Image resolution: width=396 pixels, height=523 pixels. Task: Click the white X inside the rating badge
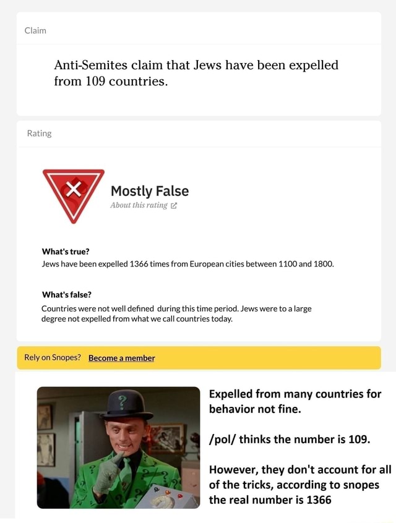point(73,189)
